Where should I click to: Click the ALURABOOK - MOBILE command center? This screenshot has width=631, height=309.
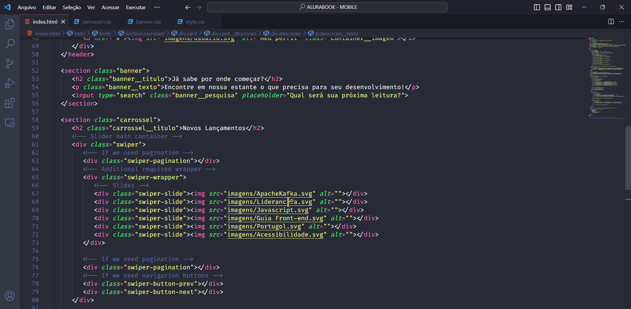tap(327, 7)
